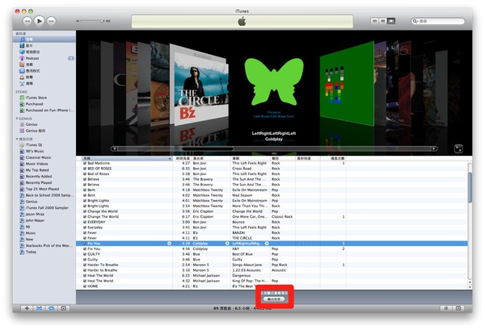Sort by Plays (播放次數) column header
Screen dimensions: 485x330
pyautogui.click(x=333, y=158)
